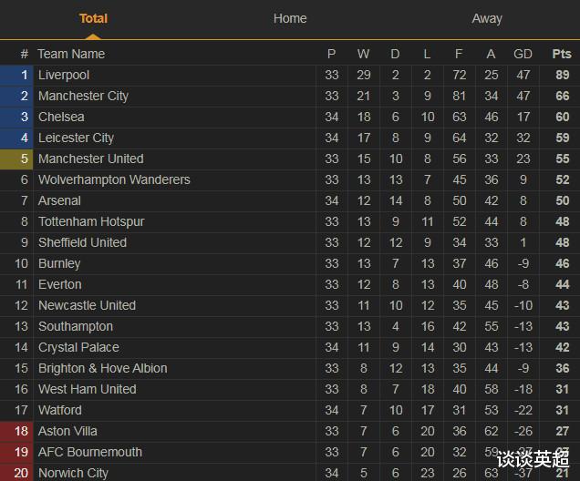The width and height of the screenshot is (580, 481).
Task: Click the olive position 5 badge
Action: pyautogui.click(x=16, y=159)
